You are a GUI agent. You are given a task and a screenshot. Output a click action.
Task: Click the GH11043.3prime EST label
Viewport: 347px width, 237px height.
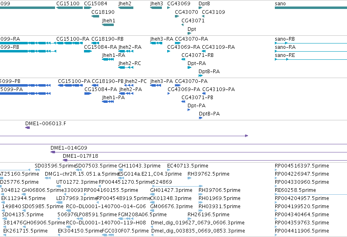139,166
